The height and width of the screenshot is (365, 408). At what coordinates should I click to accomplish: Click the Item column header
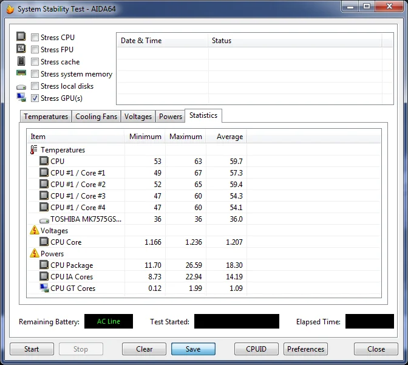coord(76,137)
